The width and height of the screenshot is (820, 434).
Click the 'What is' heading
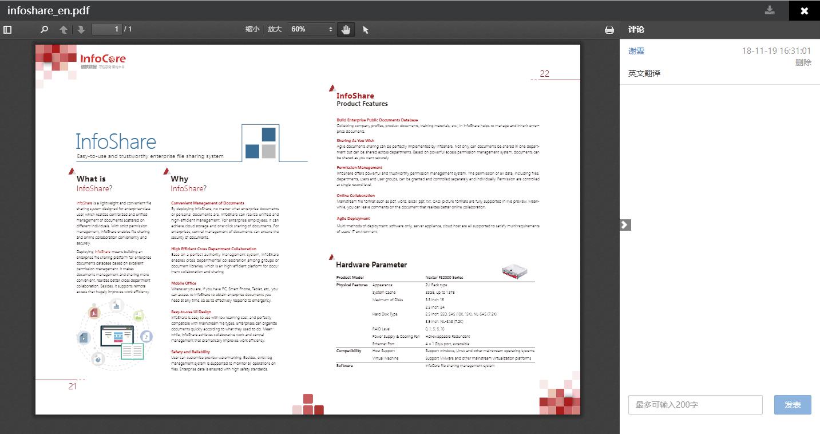[91, 179]
